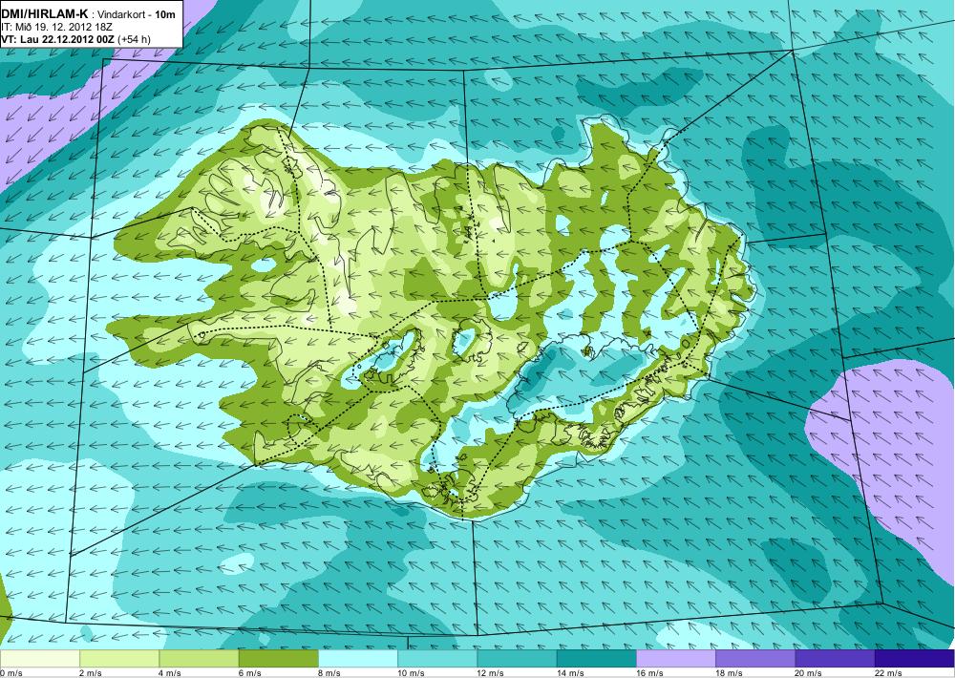Select the dark teal 14–16 m/s legend swatch
The width and height of the screenshot is (955, 678).
pyautogui.click(x=596, y=659)
